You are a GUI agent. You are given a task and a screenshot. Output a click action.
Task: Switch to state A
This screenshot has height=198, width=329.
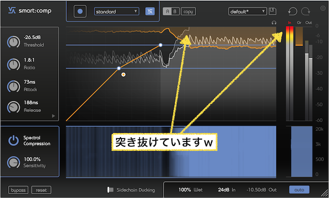167,12
